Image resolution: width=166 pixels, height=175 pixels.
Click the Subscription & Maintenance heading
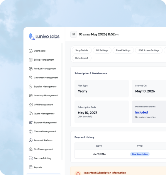pos(91,73)
